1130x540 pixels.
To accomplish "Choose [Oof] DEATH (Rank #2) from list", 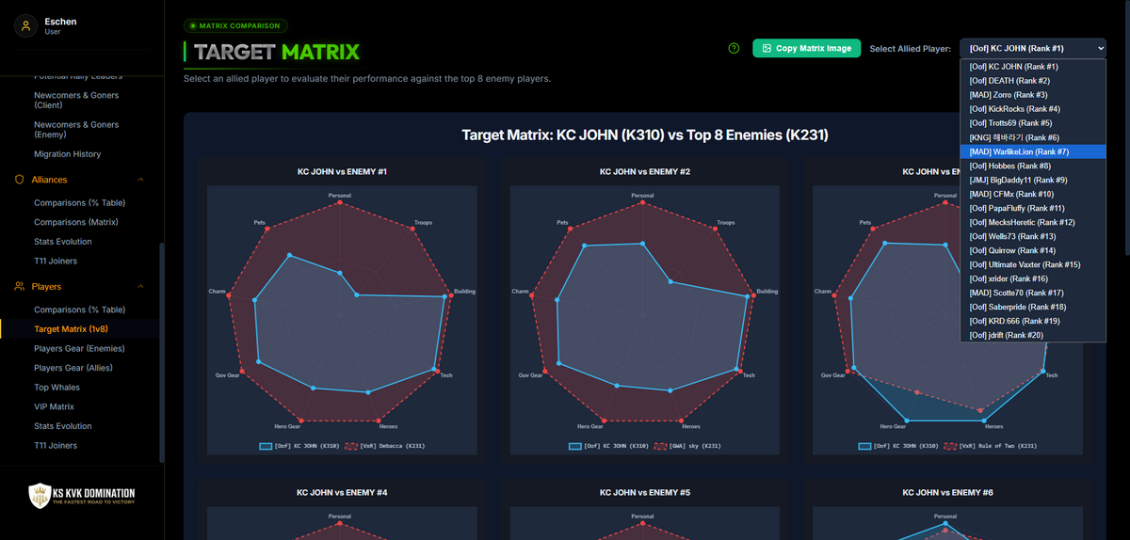I will tap(1033, 81).
